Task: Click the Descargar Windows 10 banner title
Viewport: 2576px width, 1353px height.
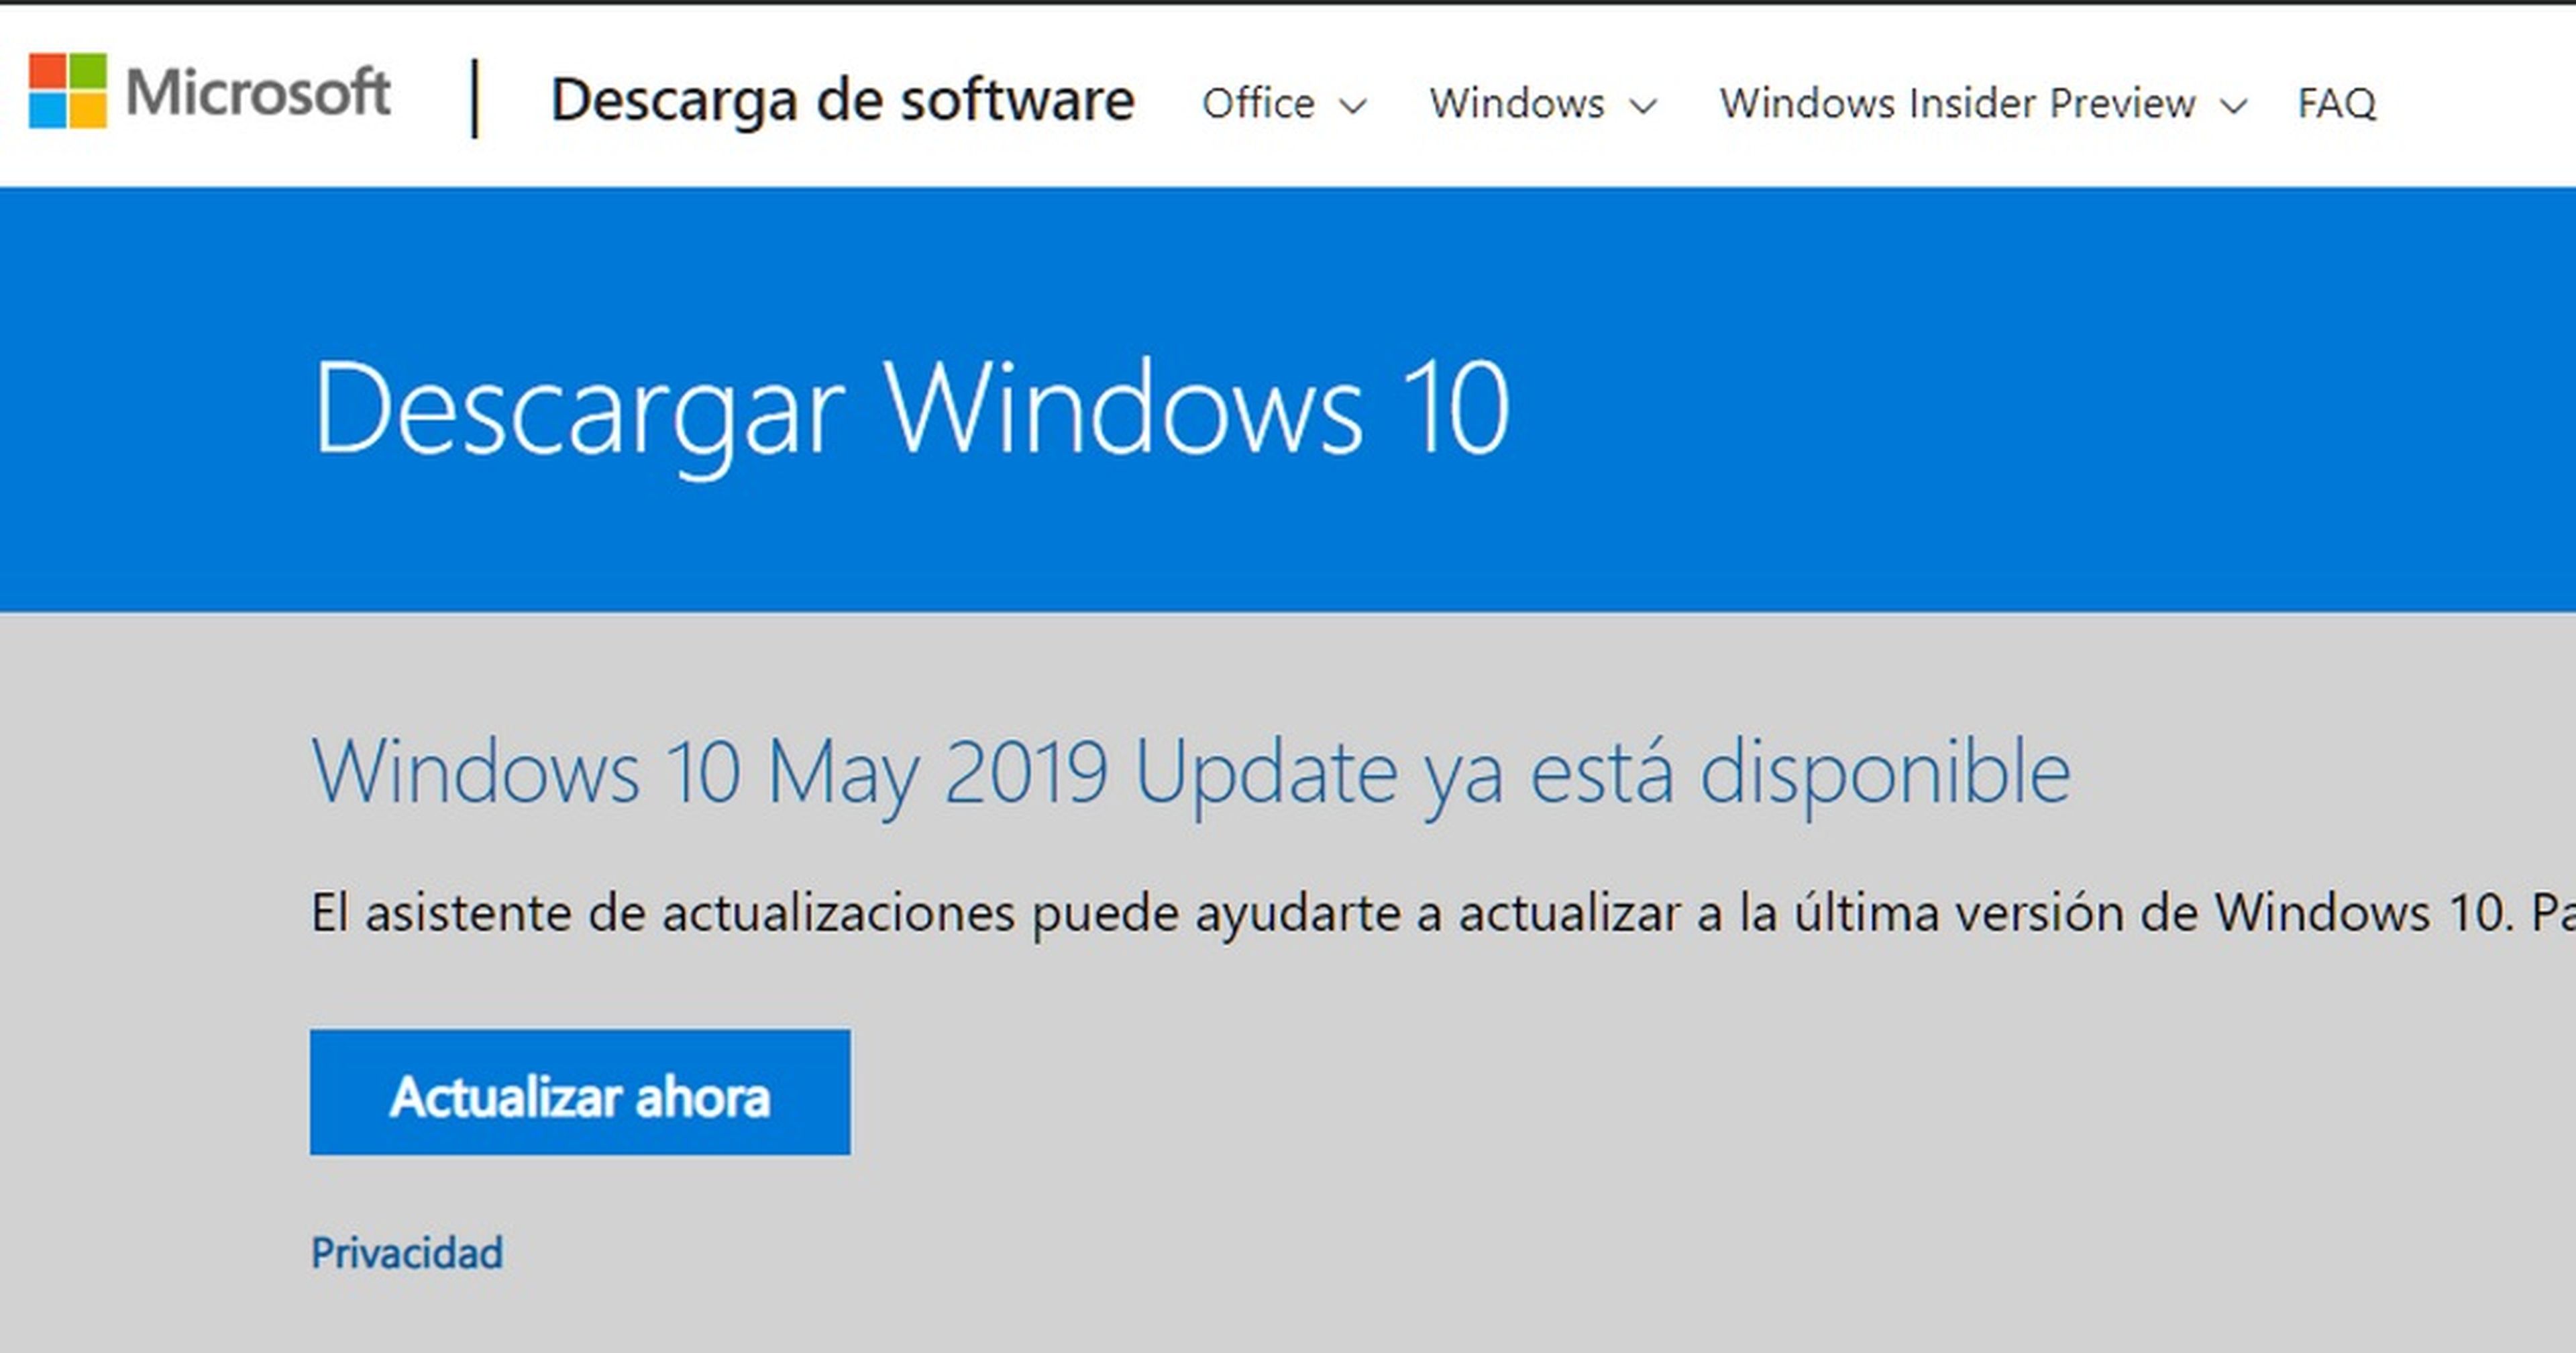Action: click(910, 409)
